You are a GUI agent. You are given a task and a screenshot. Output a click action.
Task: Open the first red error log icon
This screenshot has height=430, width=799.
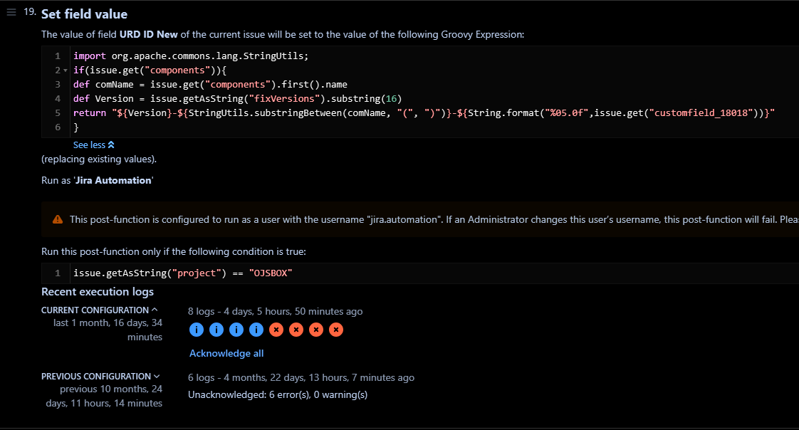(276, 330)
